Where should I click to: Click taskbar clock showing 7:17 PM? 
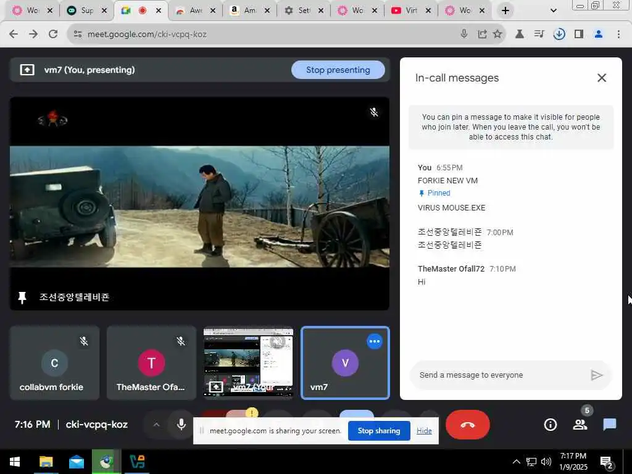tap(573, 462)
